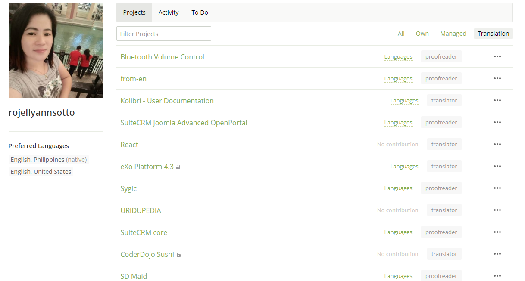
Task: Open more options for React project
Action: tap(497, 144)
